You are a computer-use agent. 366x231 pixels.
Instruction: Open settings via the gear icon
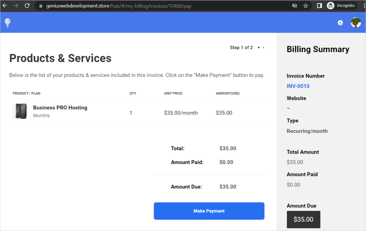pyautogui.click(x=340, y=23)
